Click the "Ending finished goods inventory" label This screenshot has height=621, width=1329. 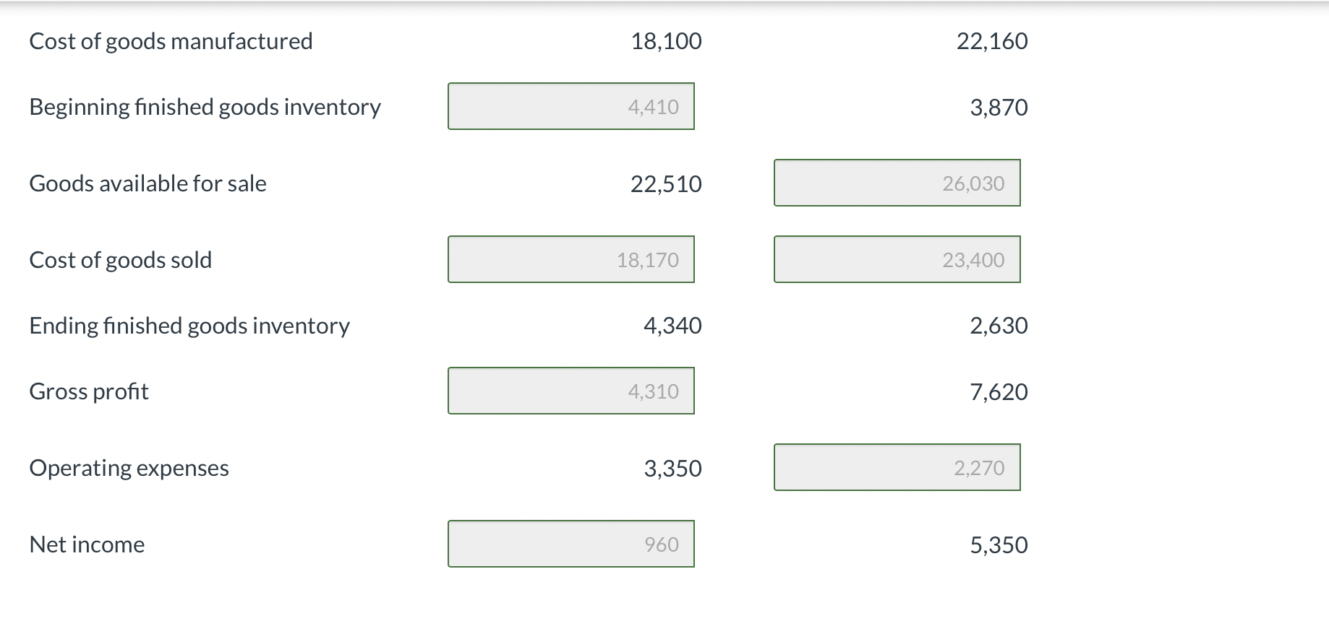[189, 326]
